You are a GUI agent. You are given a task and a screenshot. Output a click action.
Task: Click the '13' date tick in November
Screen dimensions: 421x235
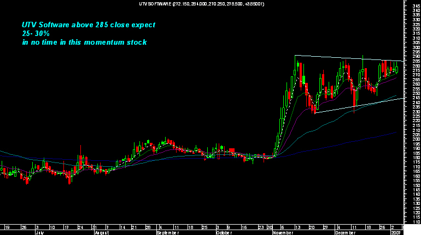(298, 227)
